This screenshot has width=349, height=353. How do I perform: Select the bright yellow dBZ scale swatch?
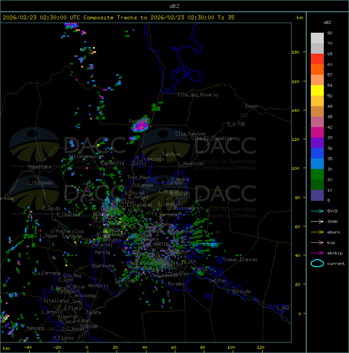pyautogui.click(x=317, y=90)
